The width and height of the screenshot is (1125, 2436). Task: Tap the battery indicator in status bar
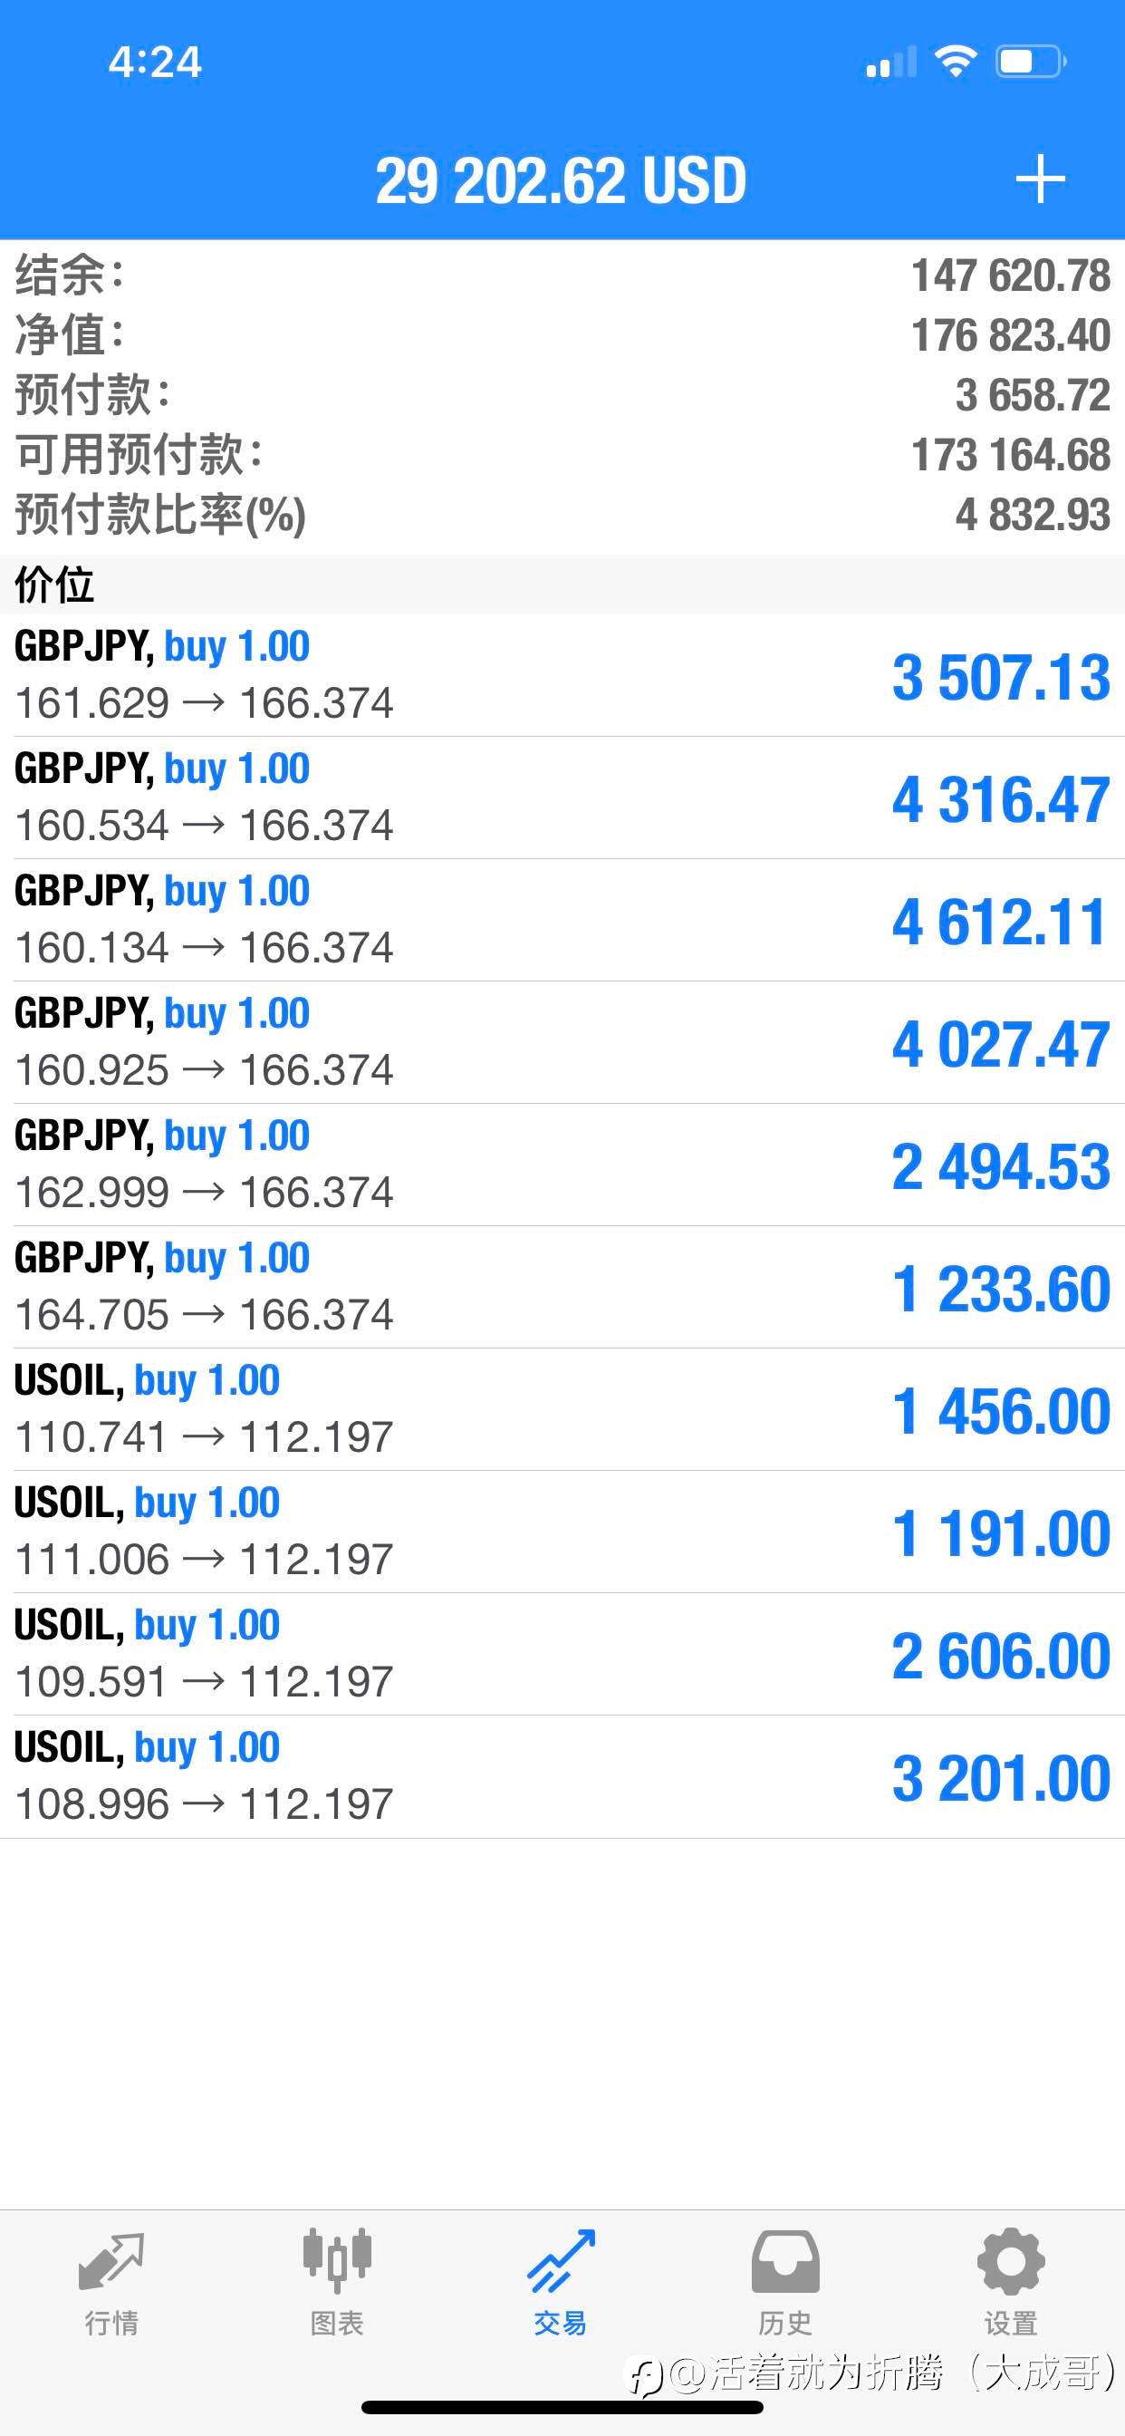[x=1032, y=62]
